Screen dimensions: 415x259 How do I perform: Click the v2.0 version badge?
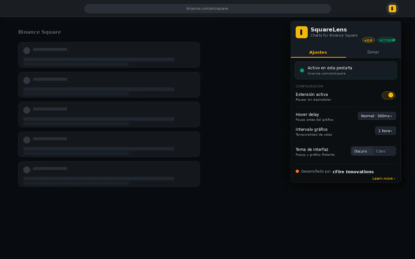point(368,40)
